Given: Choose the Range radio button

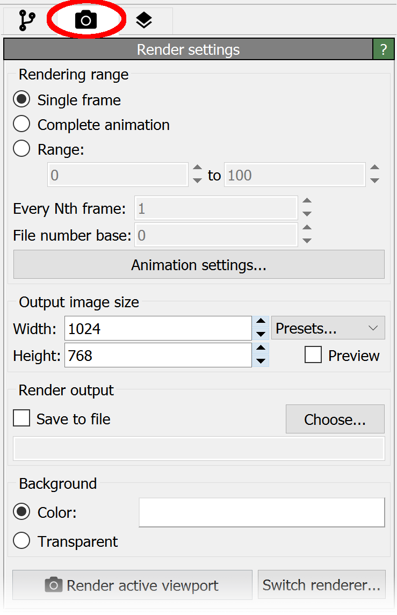Looking at the screenshot, I should [21, 149].
